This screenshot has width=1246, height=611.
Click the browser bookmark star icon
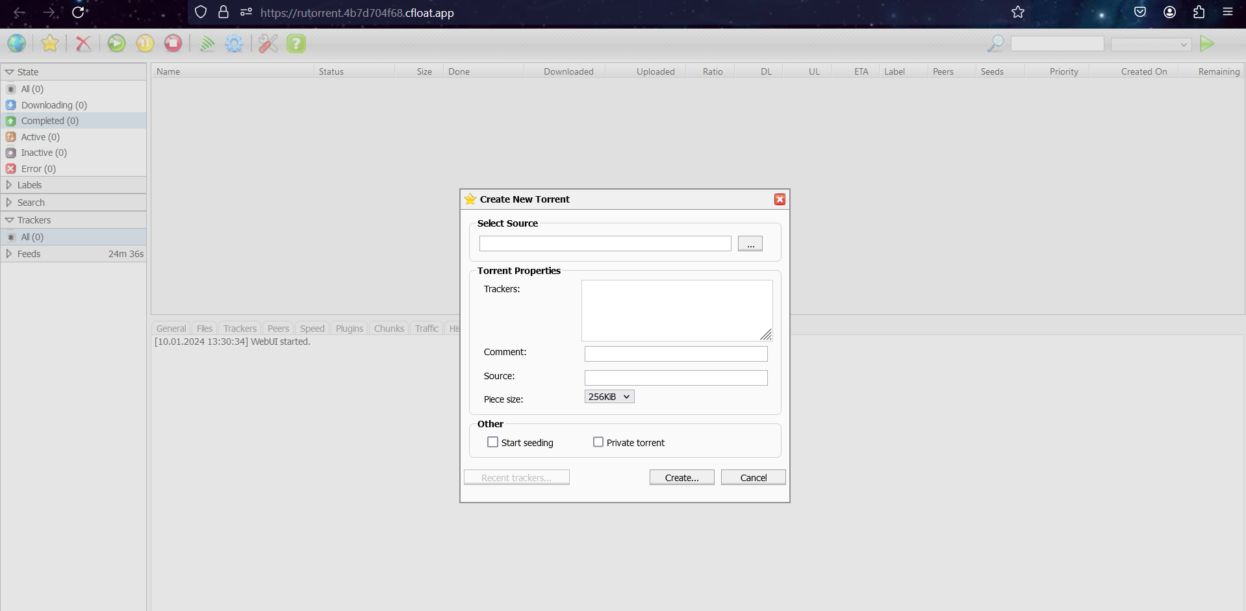click(1018, 12)
